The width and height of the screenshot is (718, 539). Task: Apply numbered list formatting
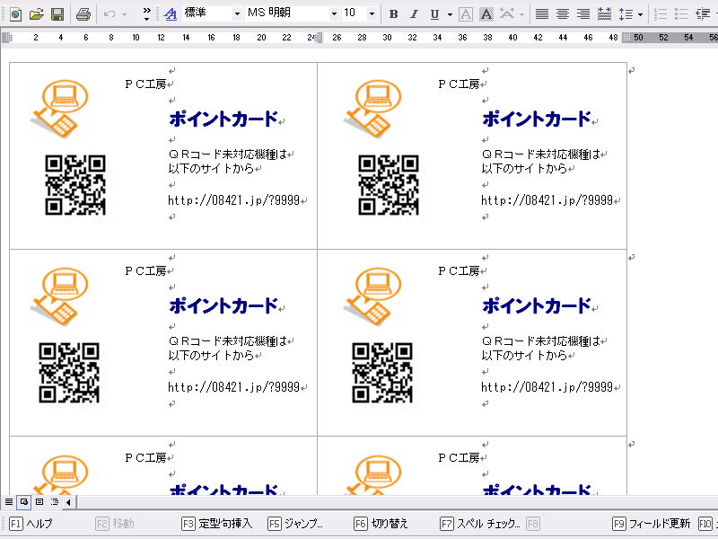(x=661, y=14)
